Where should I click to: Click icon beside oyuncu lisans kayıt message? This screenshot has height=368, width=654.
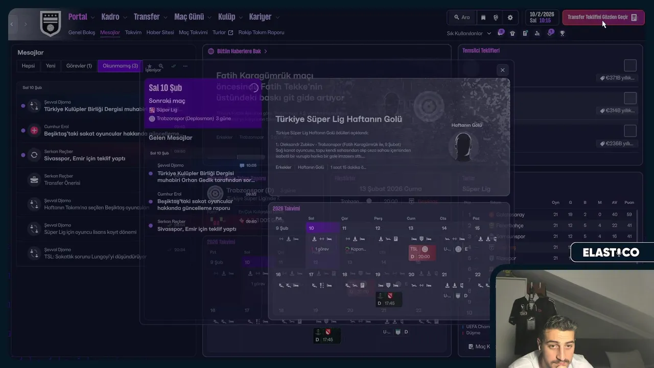[x=34, y=228]
